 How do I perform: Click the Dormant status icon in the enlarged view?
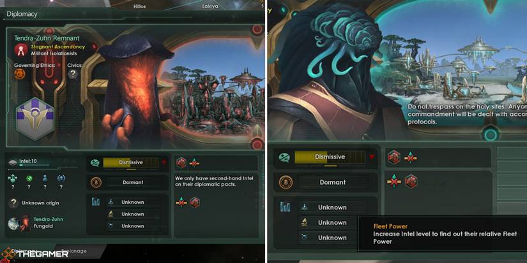click(x=286, y=182)
